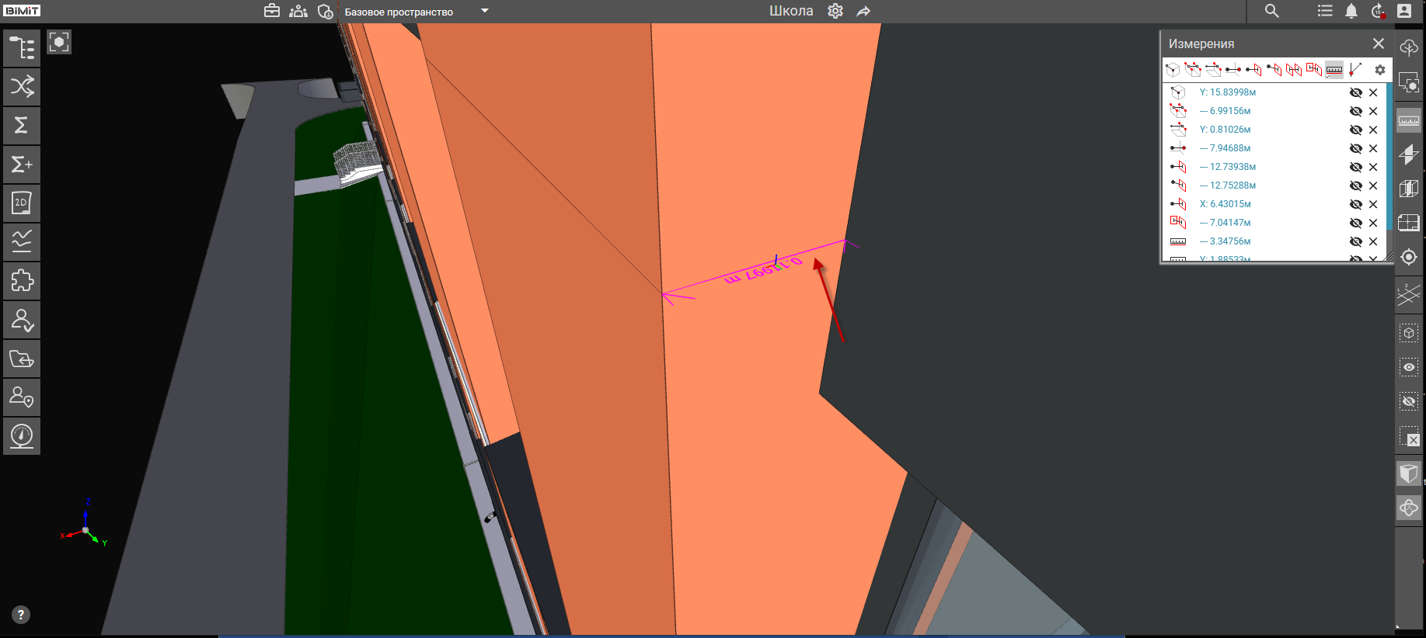Toggle visibility of the 7.94688м measurement
The width and height of the screenshot is (1426, 638).
pyautogui.click(x=1355, y=148)
